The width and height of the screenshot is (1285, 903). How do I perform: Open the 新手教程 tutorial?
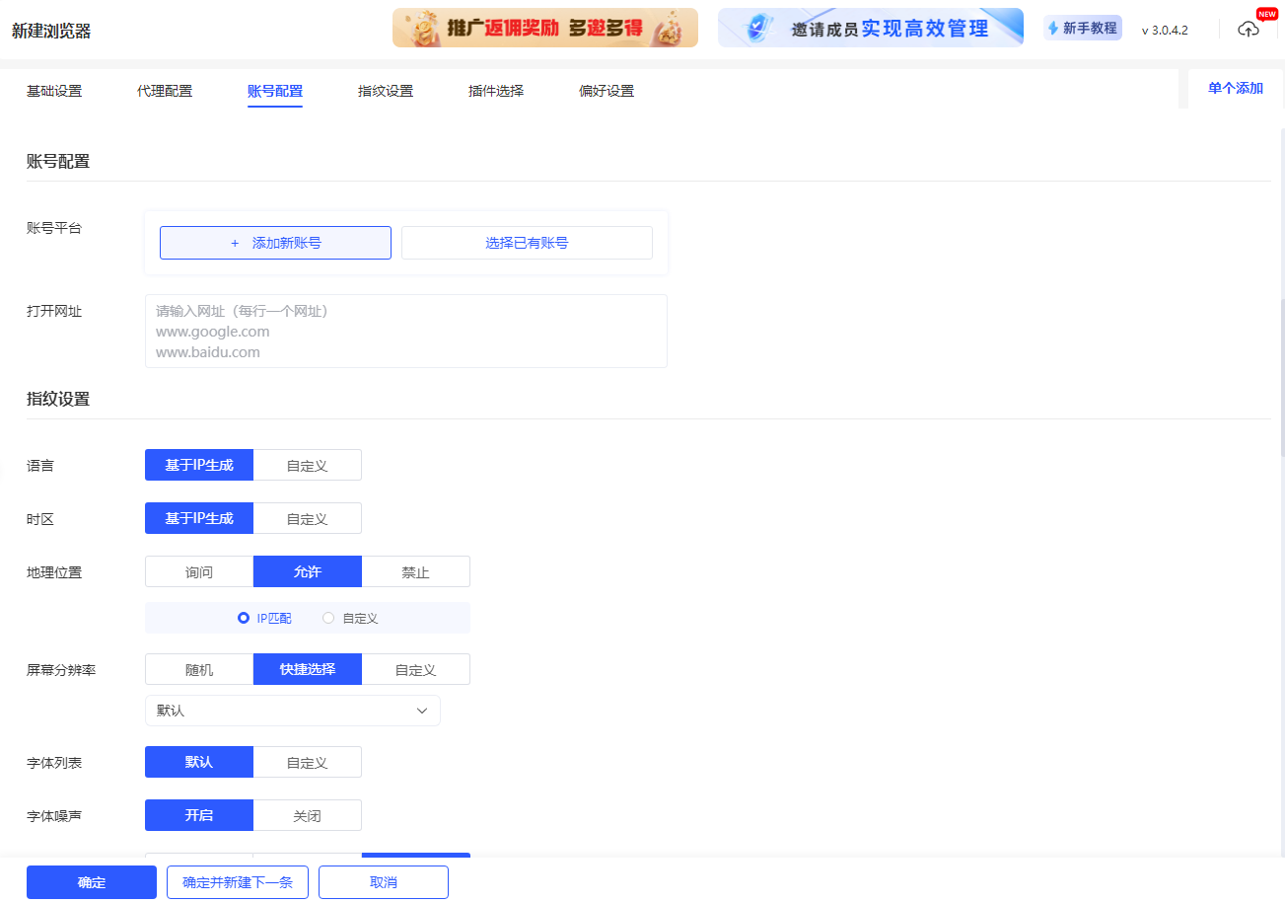coord(1082,29)
